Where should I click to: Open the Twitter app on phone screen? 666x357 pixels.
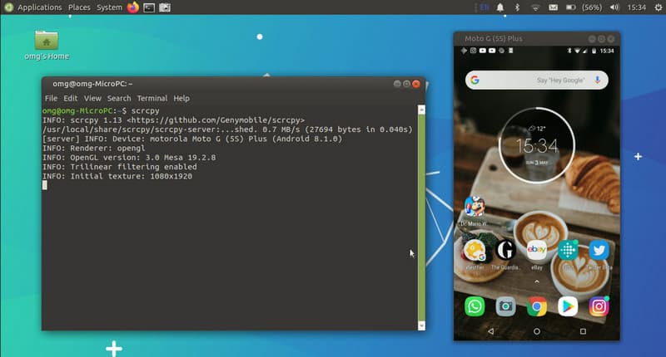599,250
